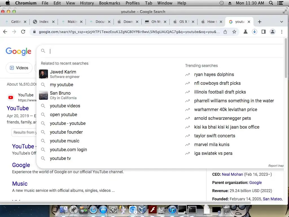Click the Report inappropriate predictions link
The image size is (289, 217).
click(276, 166)
